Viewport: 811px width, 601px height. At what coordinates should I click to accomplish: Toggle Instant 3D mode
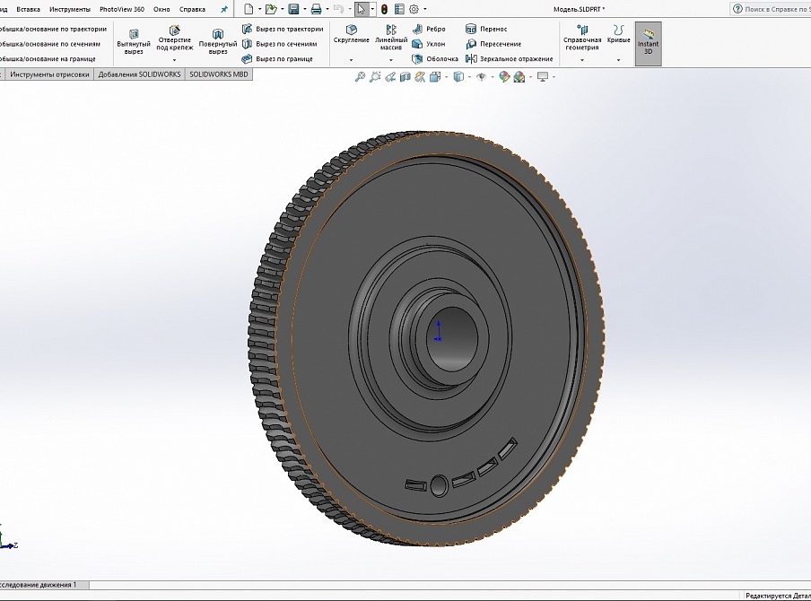pyautogui.click(x=648, y=43)
